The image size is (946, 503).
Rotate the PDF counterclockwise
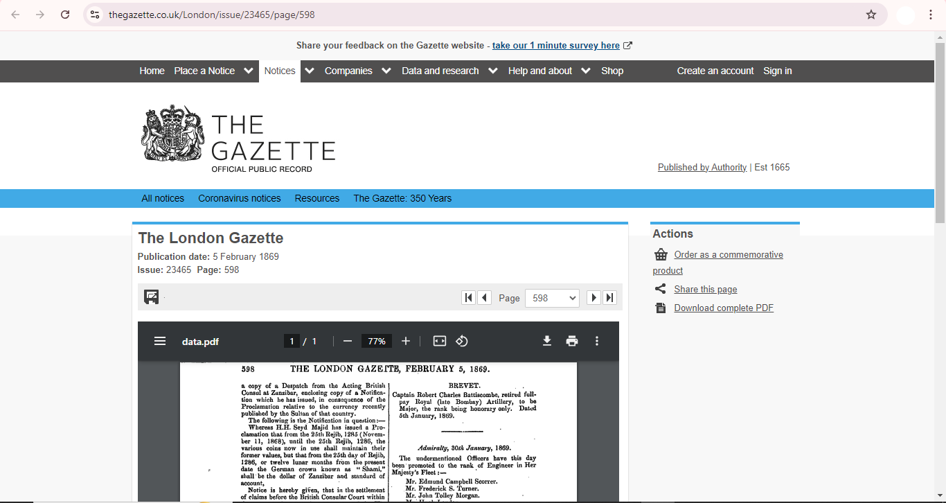(462, 341)
